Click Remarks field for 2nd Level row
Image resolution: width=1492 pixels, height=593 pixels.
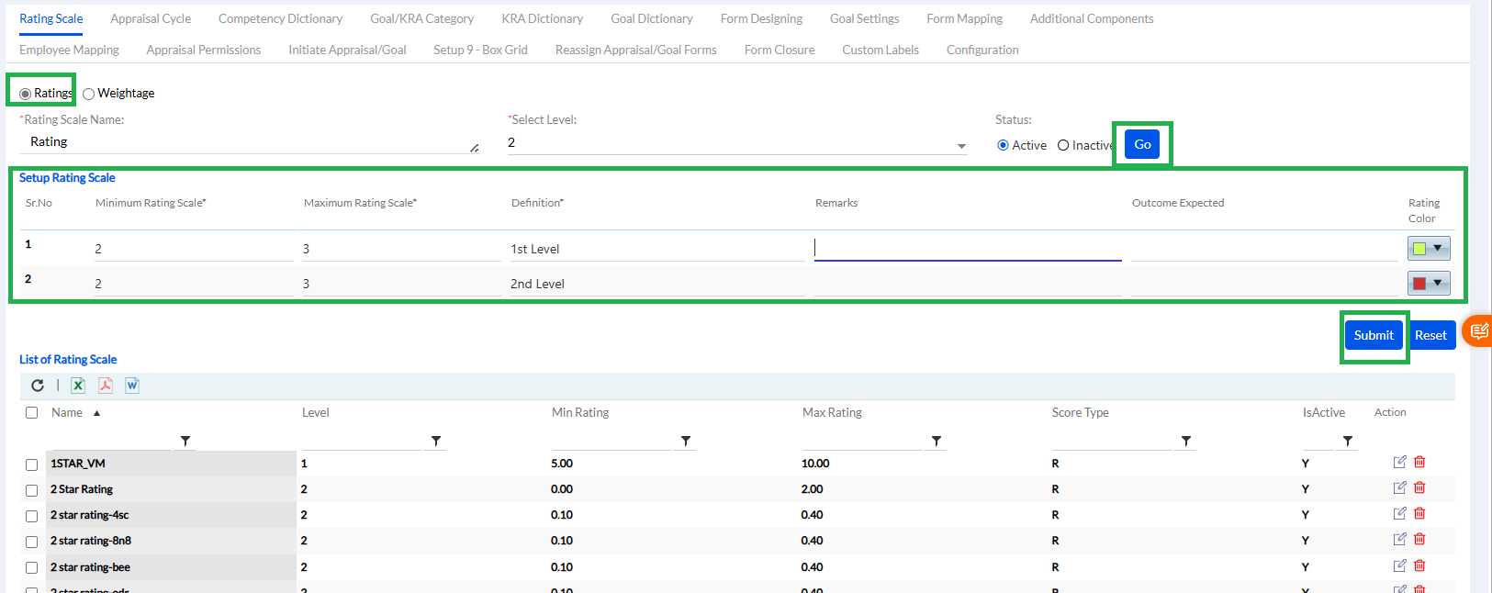pos(967,284)
